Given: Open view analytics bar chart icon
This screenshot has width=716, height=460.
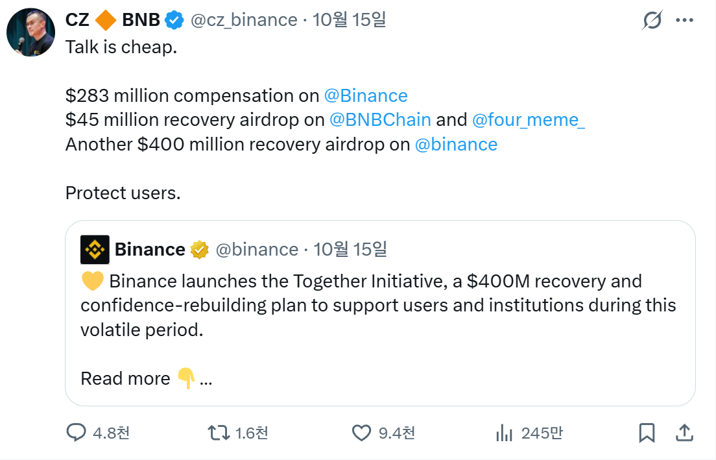Looking at the screenshot, I should click(x=504, y=433).
